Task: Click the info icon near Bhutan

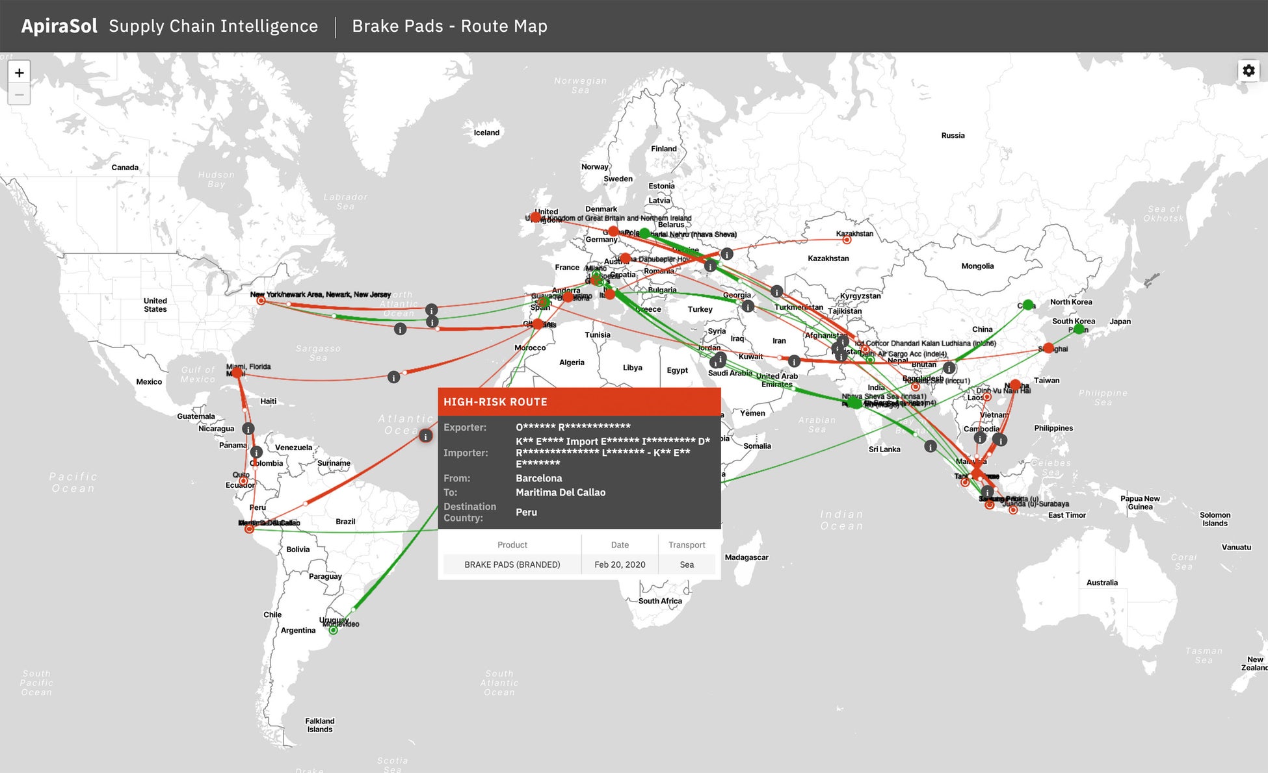Action: (x=949, y=368)
